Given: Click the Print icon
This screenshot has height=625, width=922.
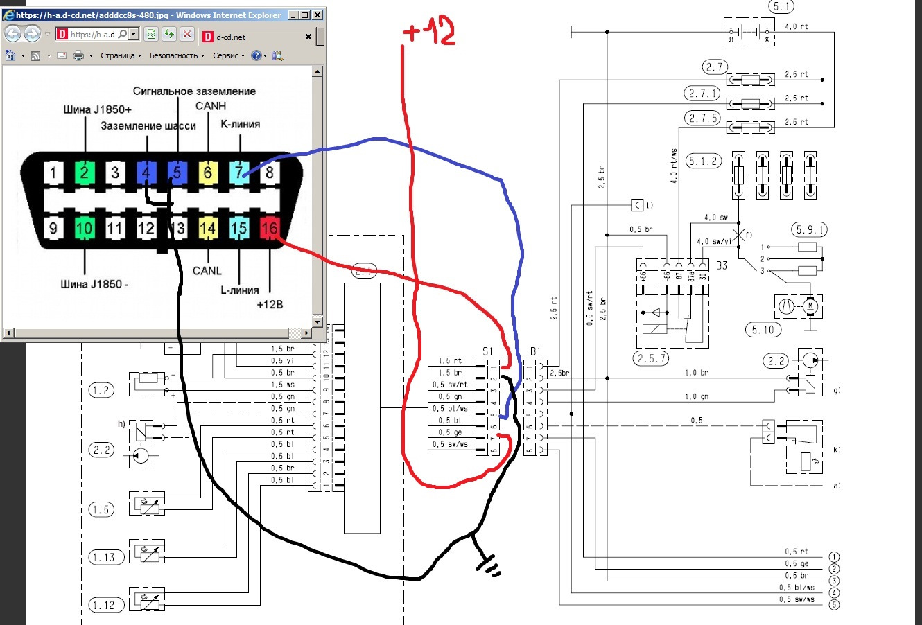Looking at the screenshot, I should pyautogui.click(x=78, y=55).
